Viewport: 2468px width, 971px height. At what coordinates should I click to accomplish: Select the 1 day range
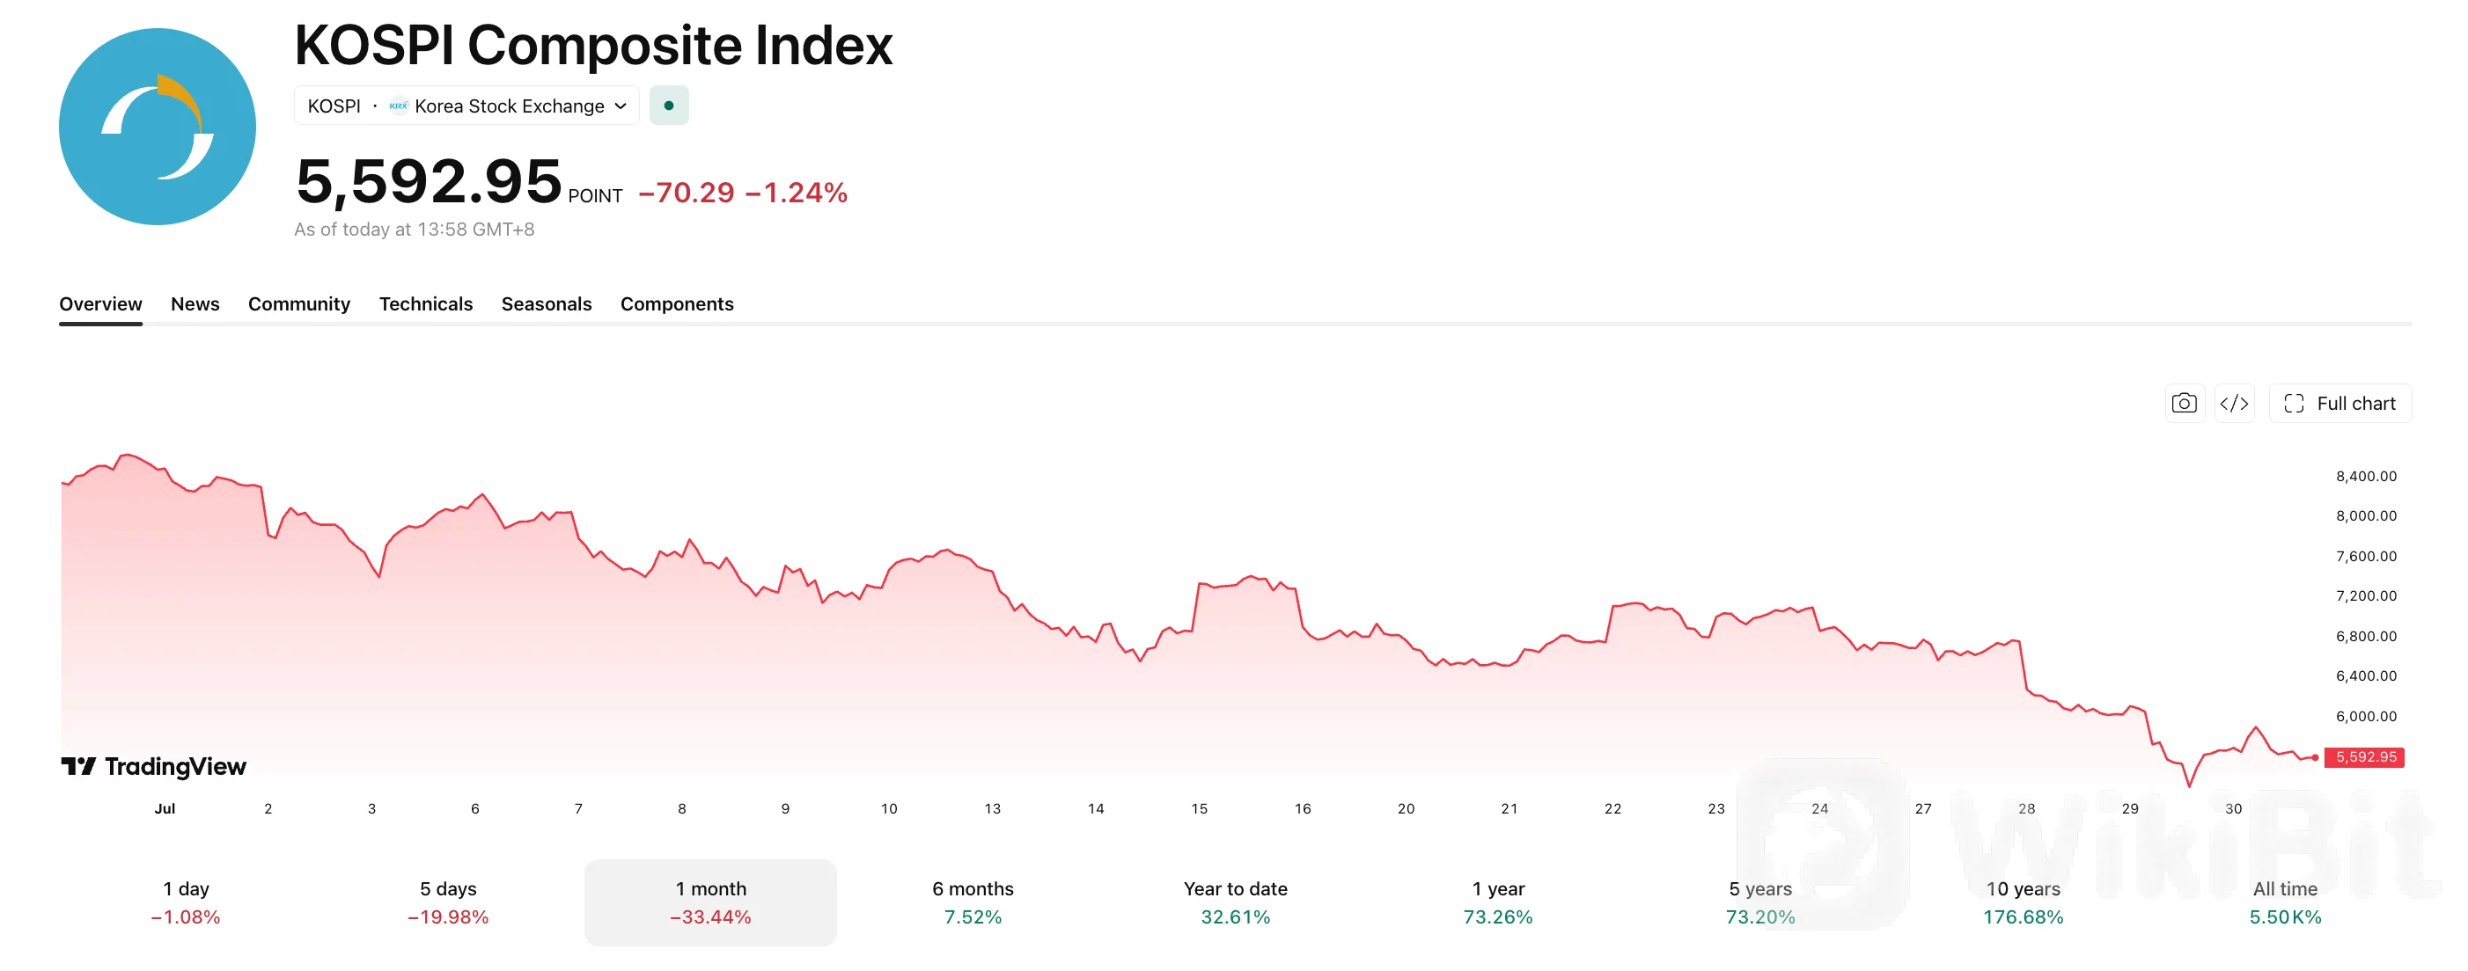coord(186,902)
